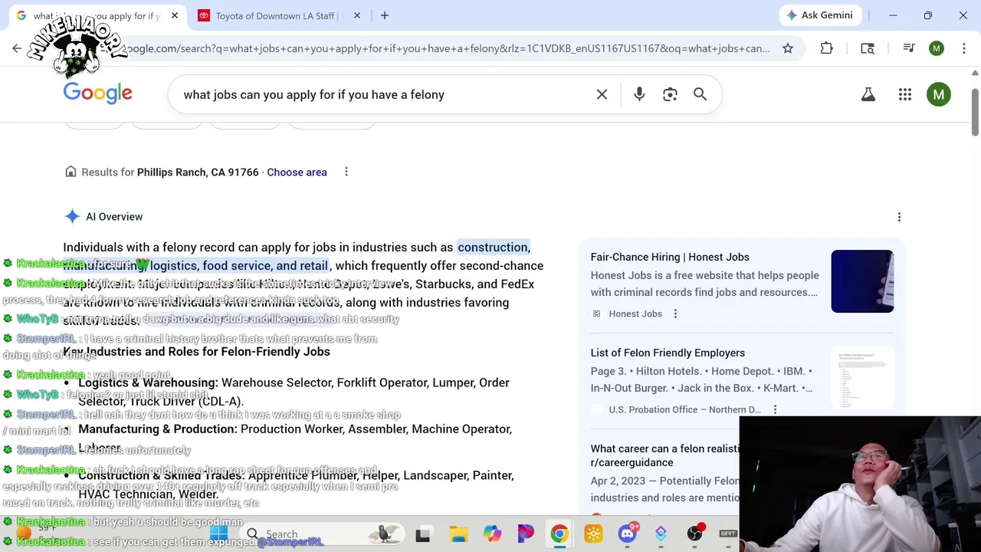Click the Ask Gemini button
The image size is (981, 552).
pyautogui.click(x=819, y=15)
